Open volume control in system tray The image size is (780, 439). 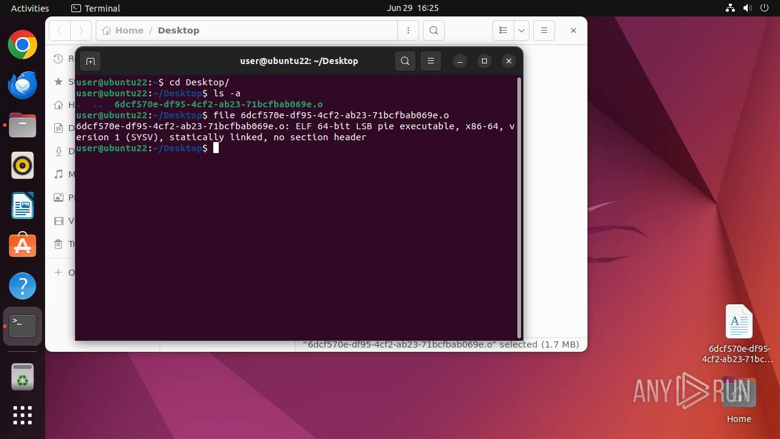tap(748, 8)
